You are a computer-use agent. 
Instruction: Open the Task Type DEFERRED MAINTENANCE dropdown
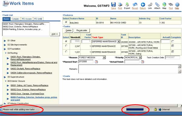click(119, 41)
